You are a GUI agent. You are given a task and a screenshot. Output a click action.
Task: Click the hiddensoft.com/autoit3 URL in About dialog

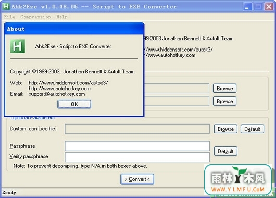(68, 83)
